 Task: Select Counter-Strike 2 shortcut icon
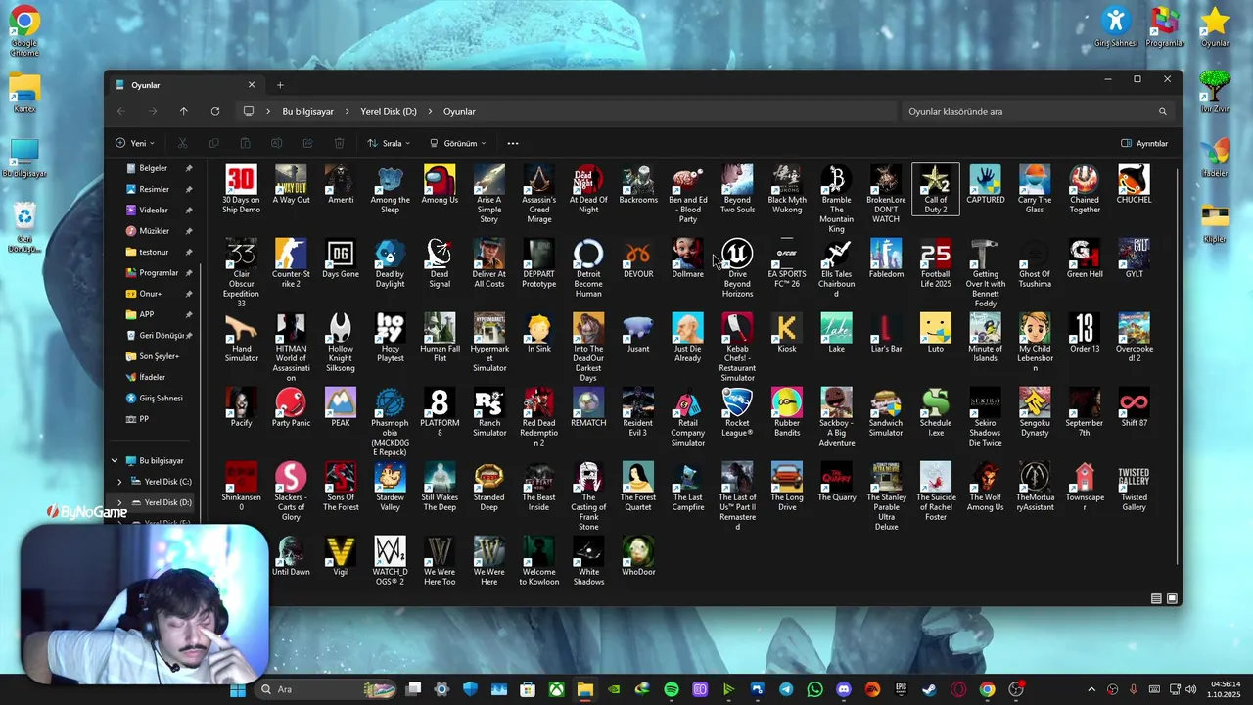click(291, 264)
